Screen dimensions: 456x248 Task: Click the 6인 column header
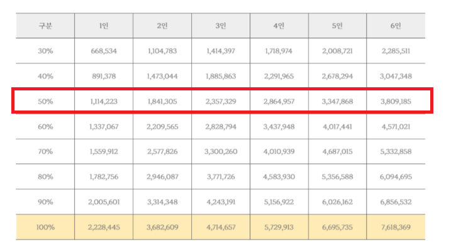[x=396, y=26]
